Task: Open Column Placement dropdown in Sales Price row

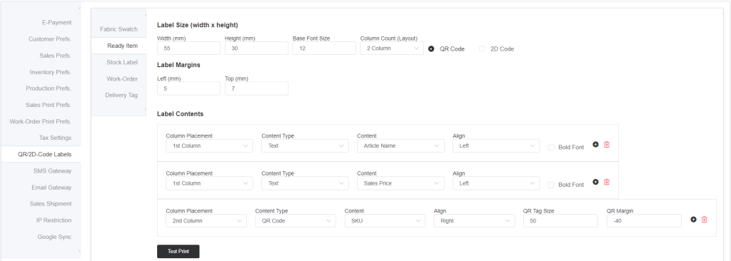Action: coord(209,183)
